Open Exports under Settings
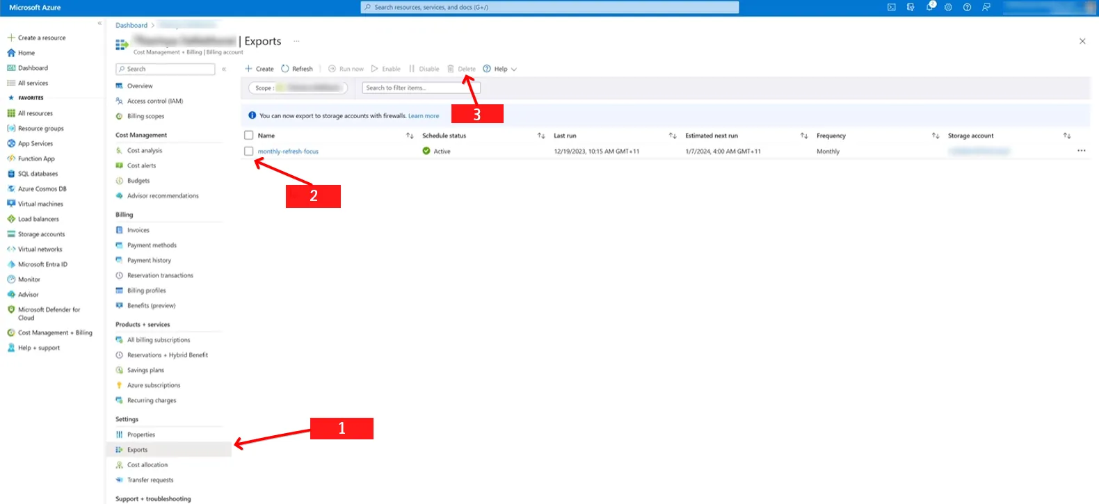The width and height of the screenshot is (1099, 504). coord(170,450)
